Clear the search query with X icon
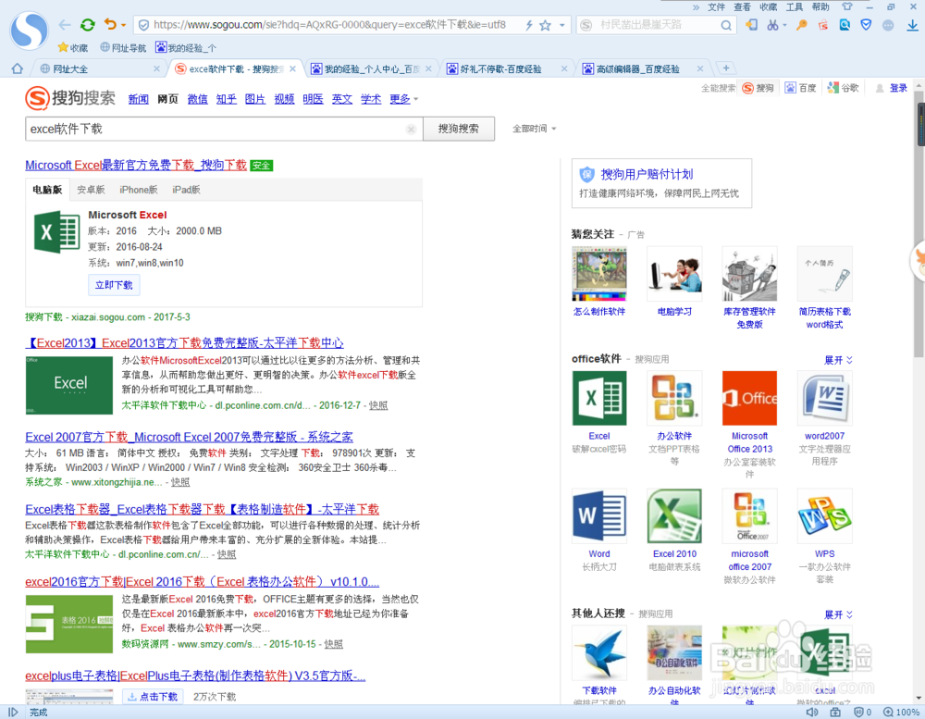This screenshot has height=719, width=925. click(412, 130)
